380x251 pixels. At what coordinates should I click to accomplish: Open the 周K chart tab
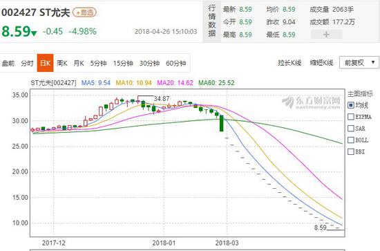(x=61, y=64)
